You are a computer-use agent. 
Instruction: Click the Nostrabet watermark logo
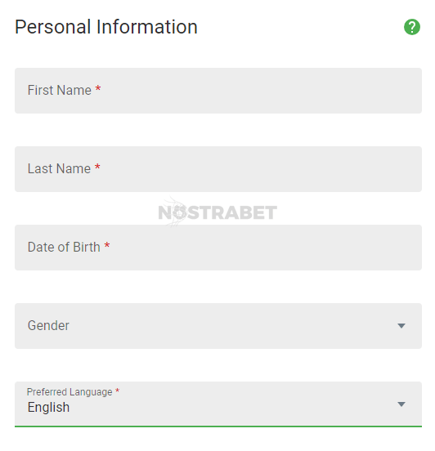(x=217, y=212)
